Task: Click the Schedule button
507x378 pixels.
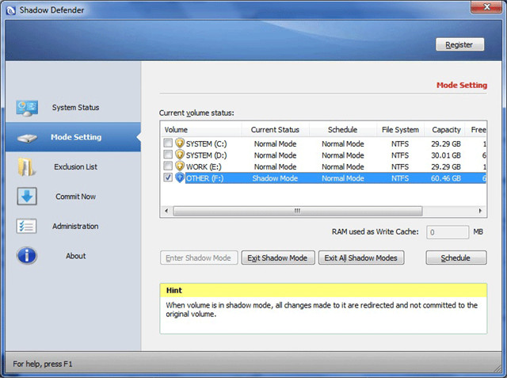Action: (x=456, y=258)
